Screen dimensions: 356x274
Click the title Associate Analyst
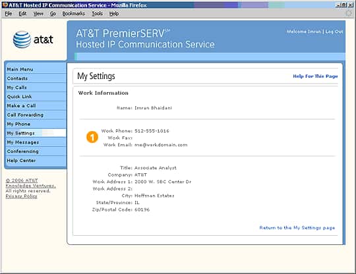click(156, 168)
